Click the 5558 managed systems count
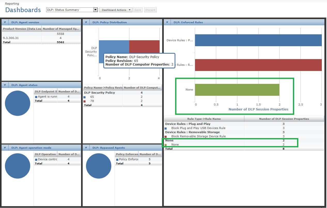 pos(60,34)
